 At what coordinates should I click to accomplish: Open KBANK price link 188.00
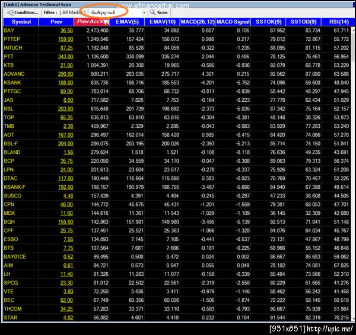[66, 83]
